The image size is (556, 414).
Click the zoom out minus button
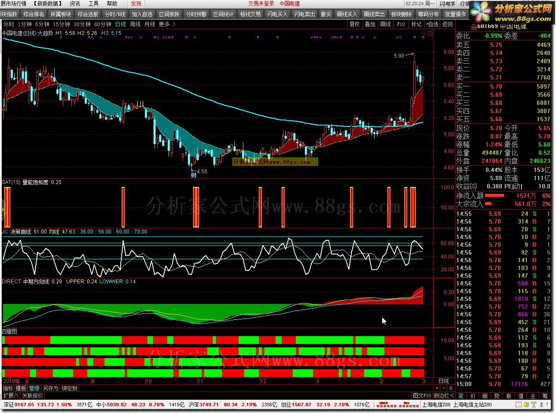pos(444,388)
